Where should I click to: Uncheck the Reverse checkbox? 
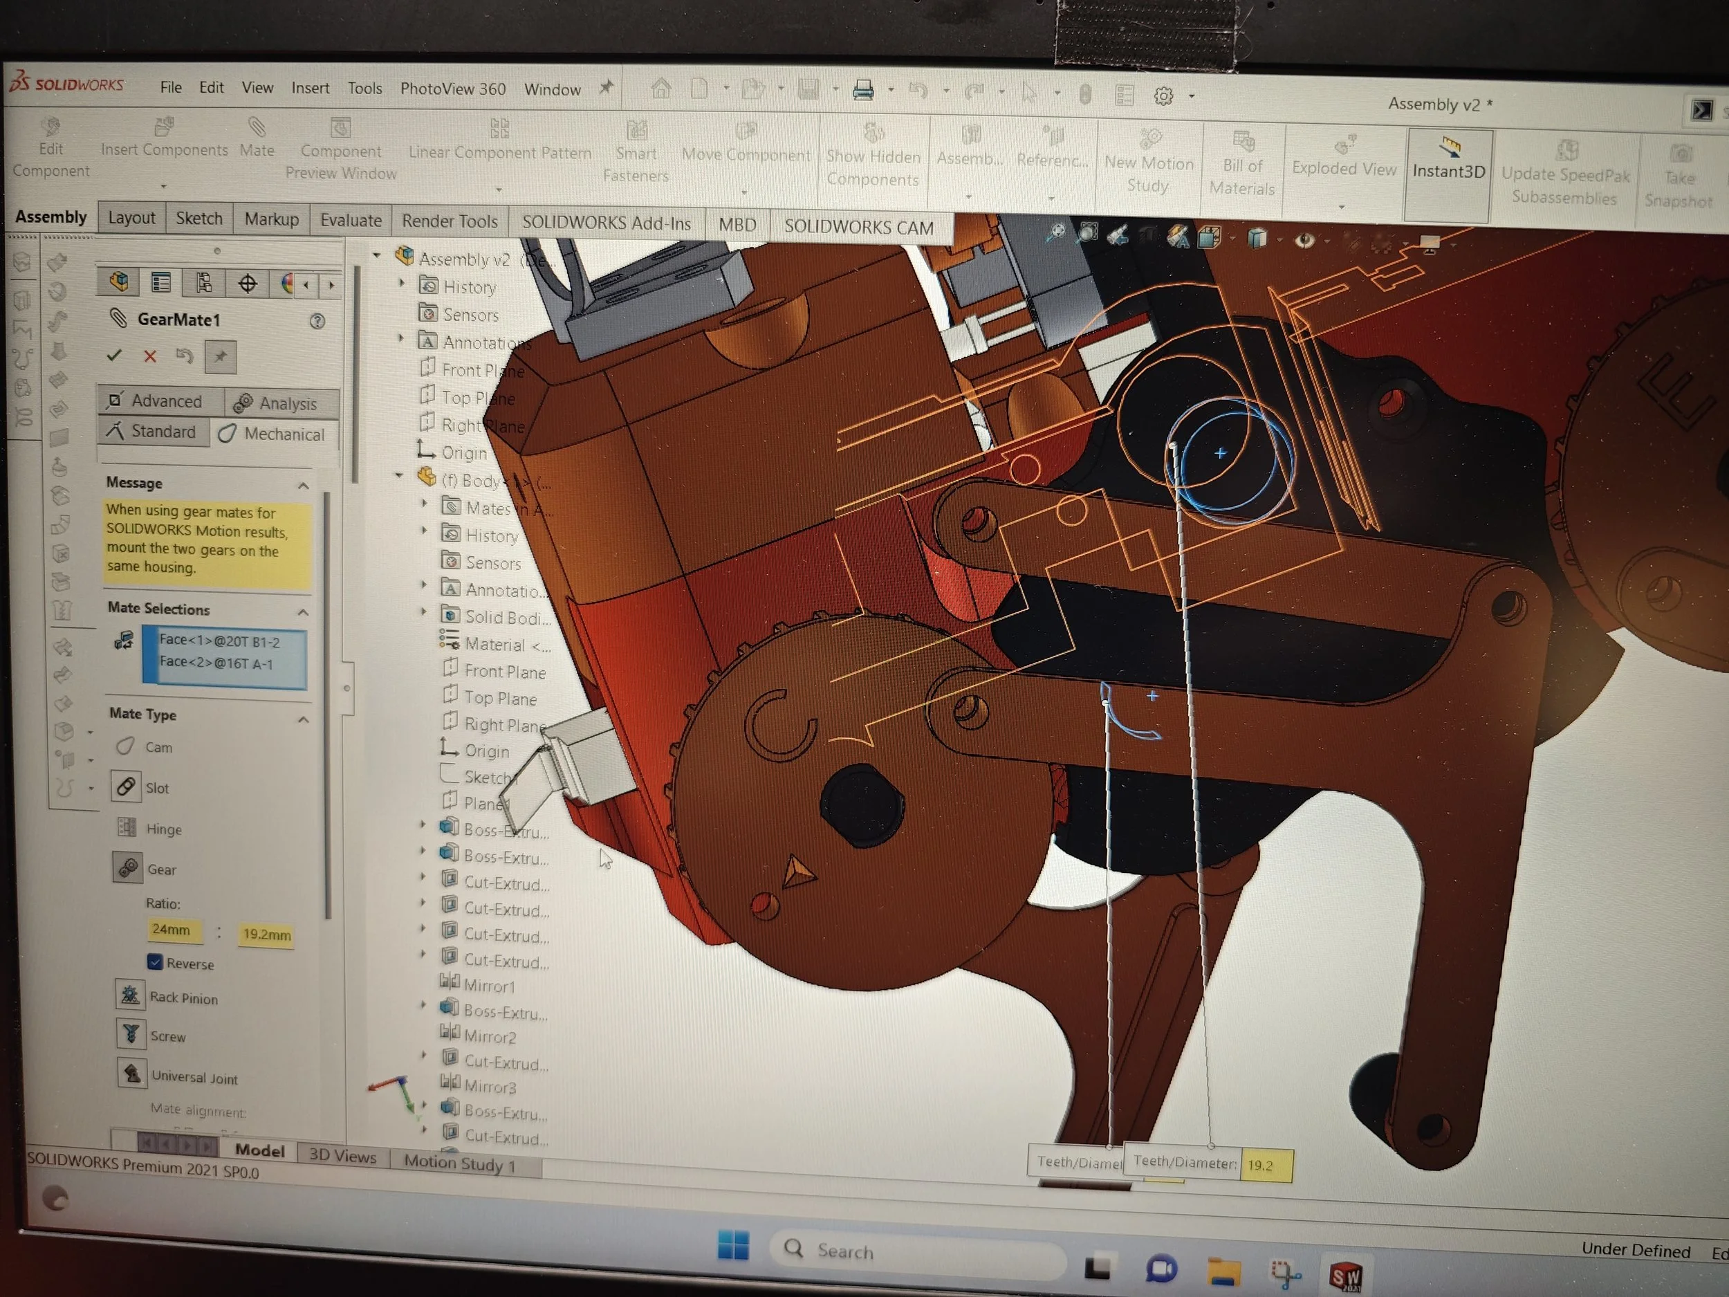click(155, 962)
